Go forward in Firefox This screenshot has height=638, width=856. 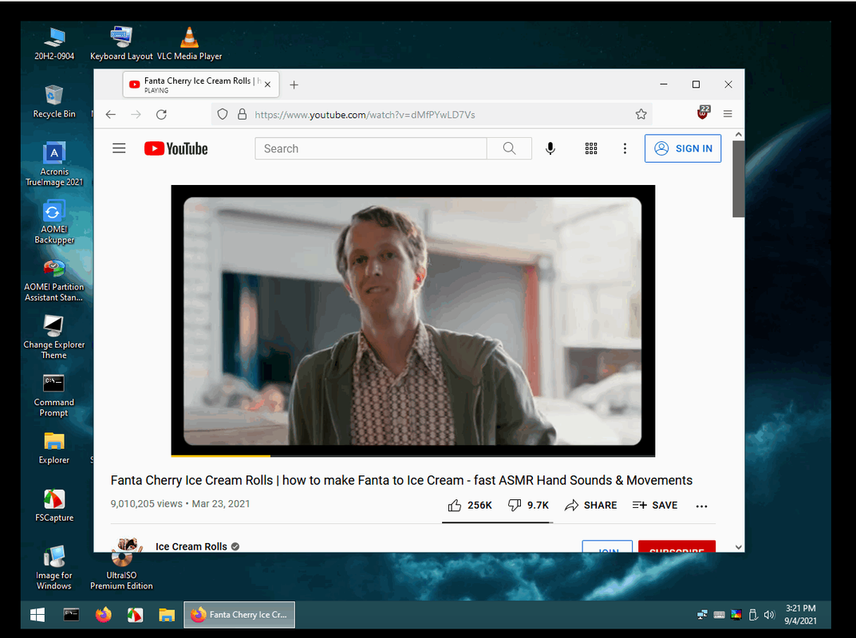(136, 115)
